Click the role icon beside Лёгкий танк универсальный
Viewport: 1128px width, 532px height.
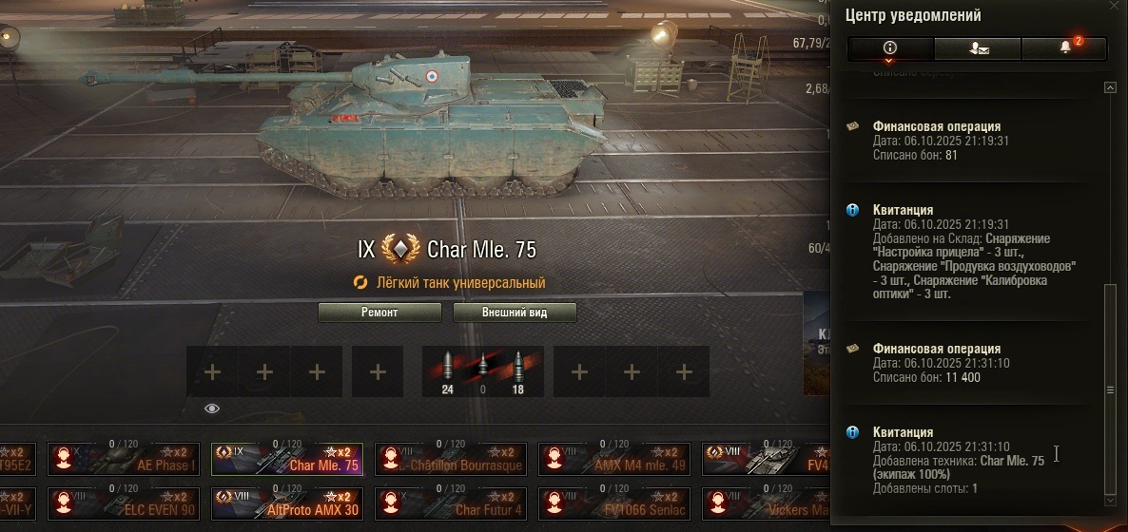pyautogui.click(x=360, y=282)
